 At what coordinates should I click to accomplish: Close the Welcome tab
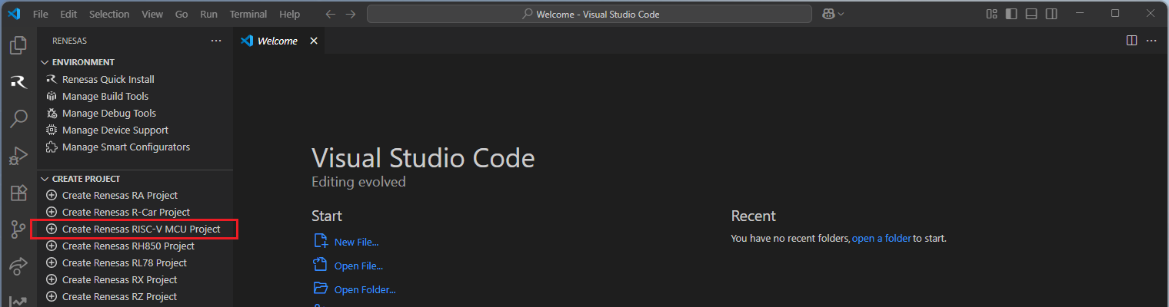pos(313,41)
